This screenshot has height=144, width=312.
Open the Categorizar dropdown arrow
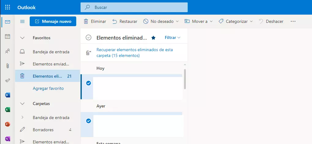tap(251, 21)
